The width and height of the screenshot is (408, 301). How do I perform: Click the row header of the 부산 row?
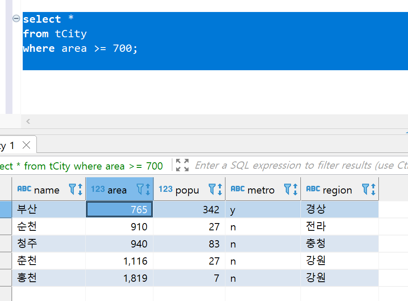click(6, 209)
